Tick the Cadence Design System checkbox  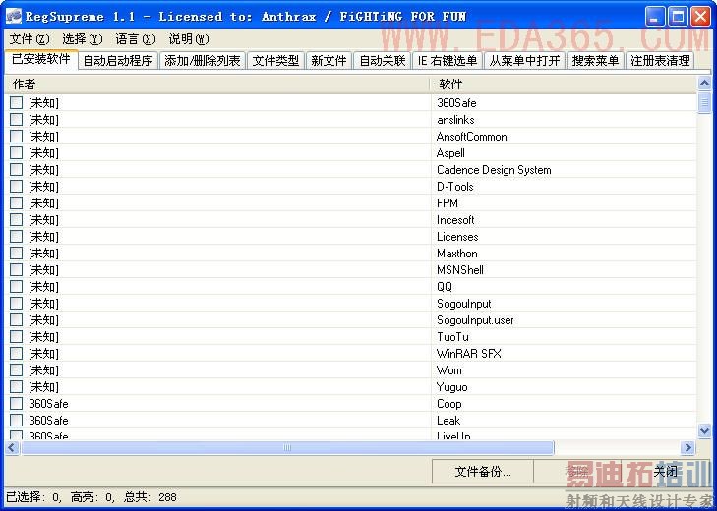(17, 170)
